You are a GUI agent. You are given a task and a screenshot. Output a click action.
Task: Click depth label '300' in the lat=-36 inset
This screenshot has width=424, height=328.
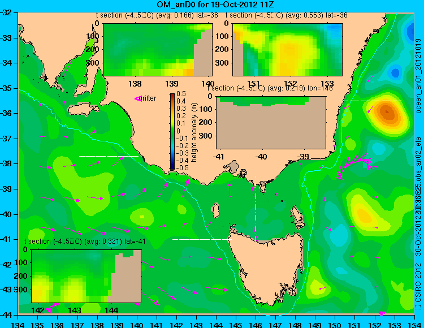[x=222, y=63]
